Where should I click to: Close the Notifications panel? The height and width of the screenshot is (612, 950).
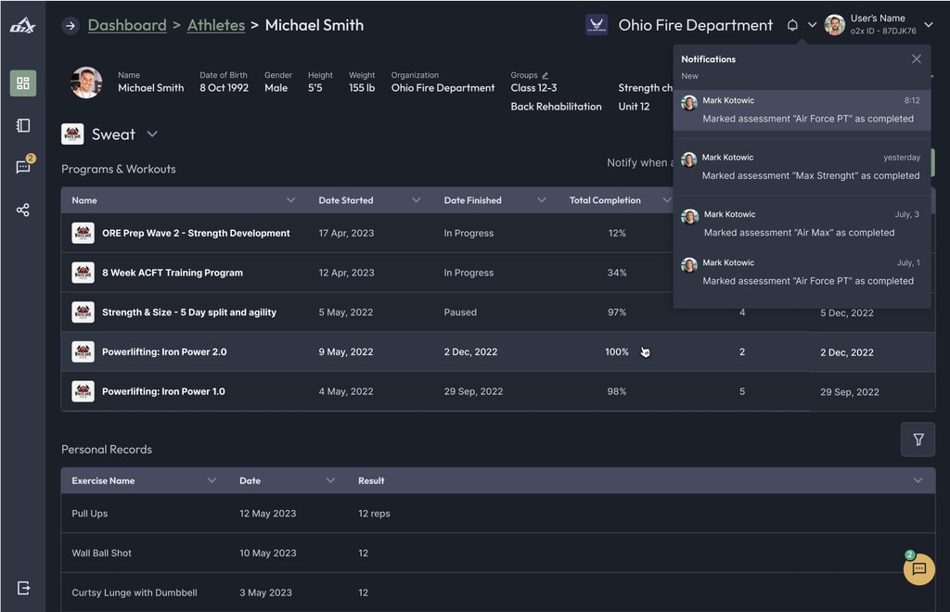tap(916, 58)
